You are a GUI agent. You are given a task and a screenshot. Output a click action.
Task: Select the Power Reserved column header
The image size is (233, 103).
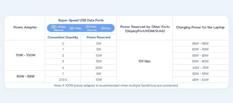98,37
